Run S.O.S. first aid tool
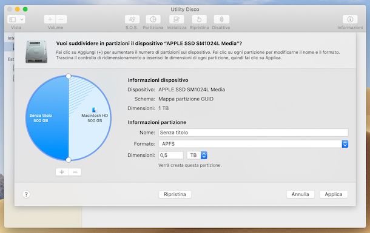This screenshot has width=370, height=233. coord(132,19)
